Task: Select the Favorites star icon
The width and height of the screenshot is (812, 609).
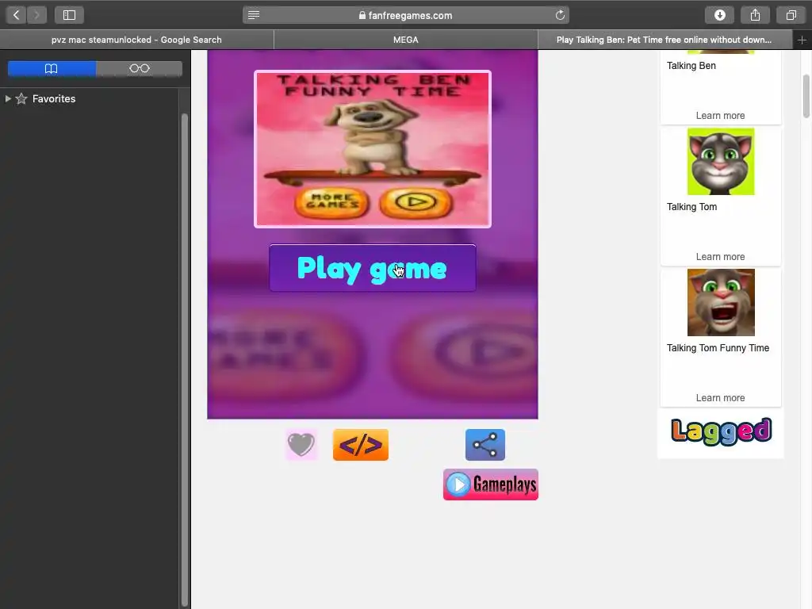Action: [21, 98]
